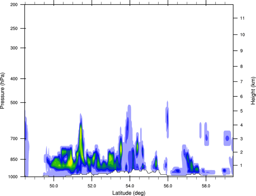Screen dimensions: 256x196
Task: Click the narrow blue column at latitude 56
Action: [x=167, y=119]
